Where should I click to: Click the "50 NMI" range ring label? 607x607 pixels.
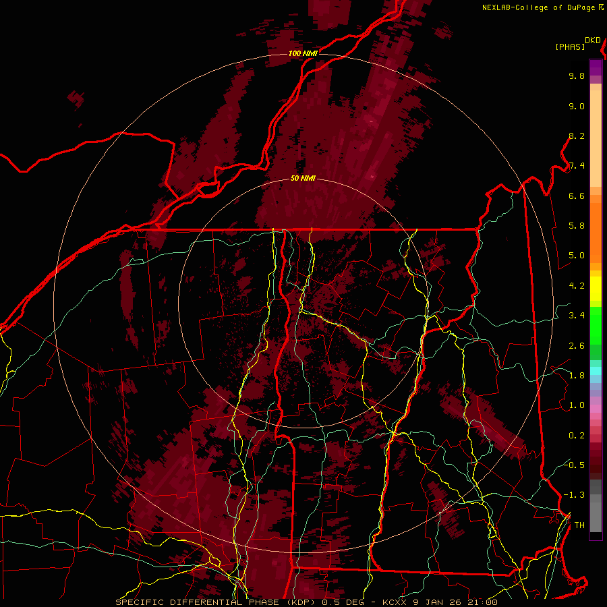click(x=303, y=179)
